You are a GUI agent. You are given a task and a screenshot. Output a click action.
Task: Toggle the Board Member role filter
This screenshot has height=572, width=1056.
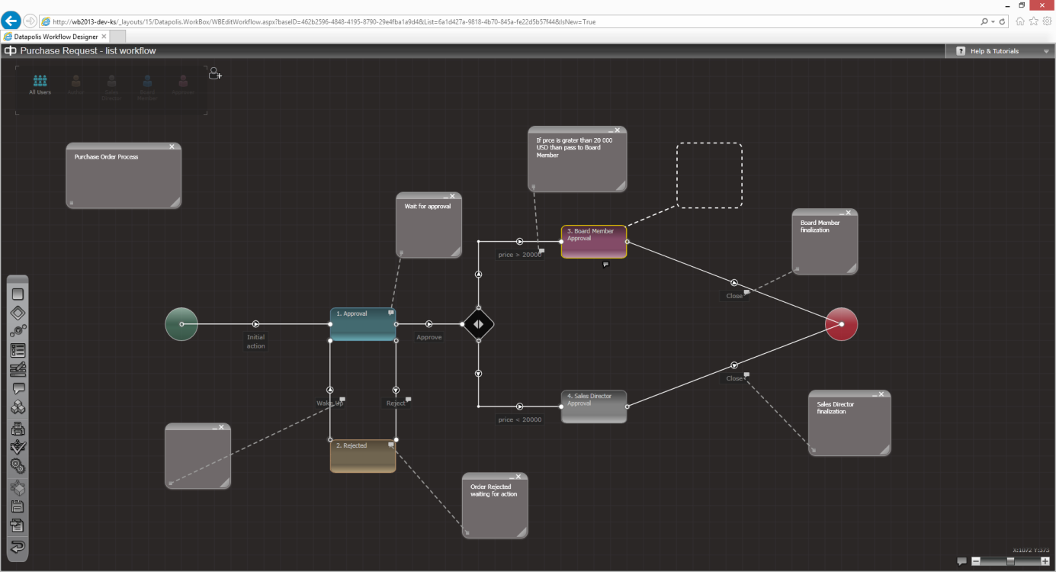(x=147, y=87)
